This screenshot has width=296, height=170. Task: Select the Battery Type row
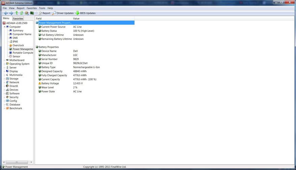(x=85, y=67)
